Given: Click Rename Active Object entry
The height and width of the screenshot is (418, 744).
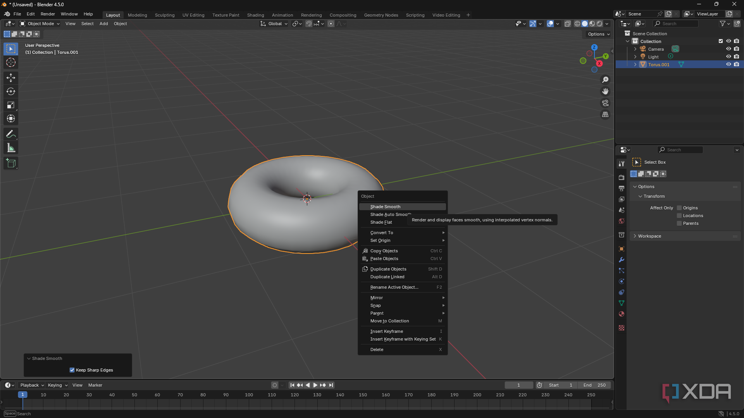Looking at the screenshot, I should 403,287.
